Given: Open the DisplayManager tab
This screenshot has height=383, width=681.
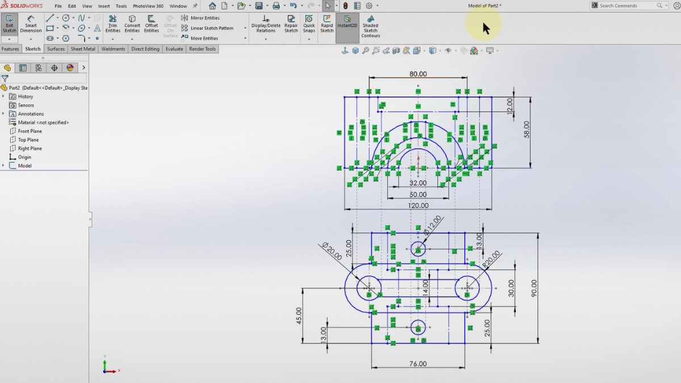Looking at the screenshot, I should [70, 68].
